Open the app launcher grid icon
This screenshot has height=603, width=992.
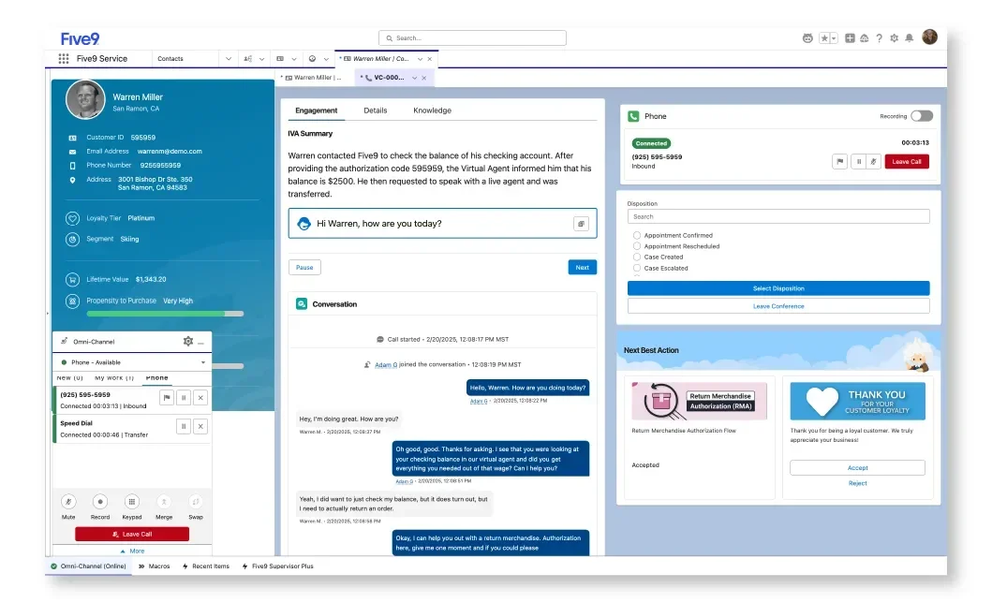click(64, 58)
